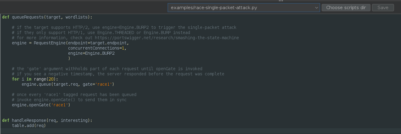This screenshot has width=401, height=134.
Task: Click the dropdown chevron arrow for example scripts
Action: [316, 8]
